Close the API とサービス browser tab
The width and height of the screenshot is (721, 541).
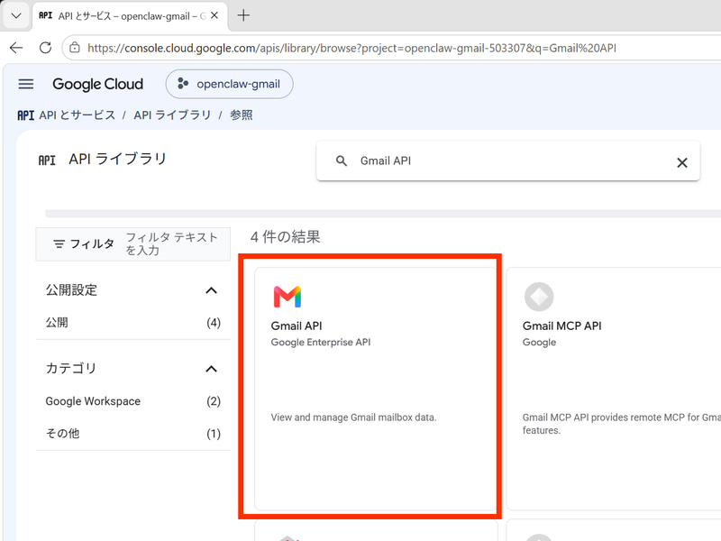[214, 15]
